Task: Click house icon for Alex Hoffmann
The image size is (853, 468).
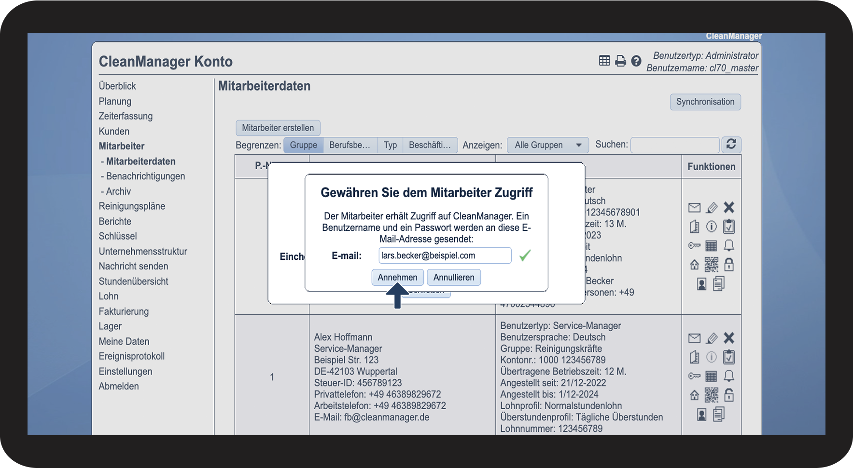Action: coord(694,395)
